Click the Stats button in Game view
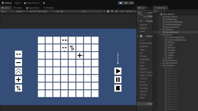The height and width of the screenshot is (111, 198). coord(122,11)
